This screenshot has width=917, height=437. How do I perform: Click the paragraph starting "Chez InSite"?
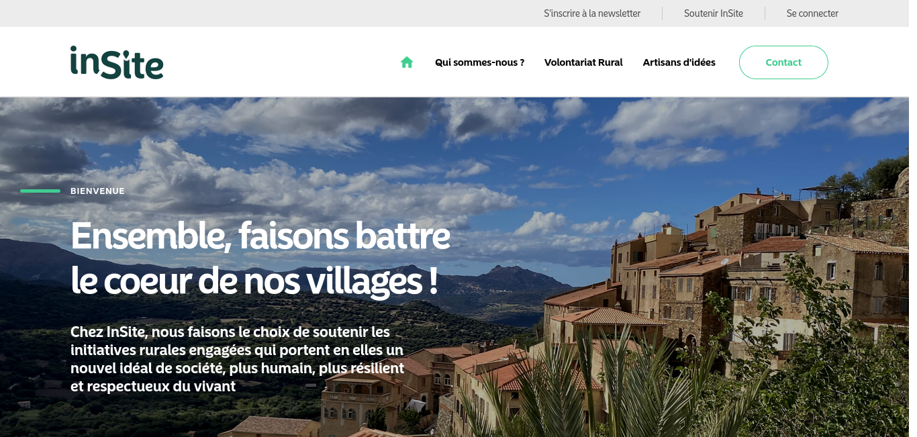click(x=238, y=359)
